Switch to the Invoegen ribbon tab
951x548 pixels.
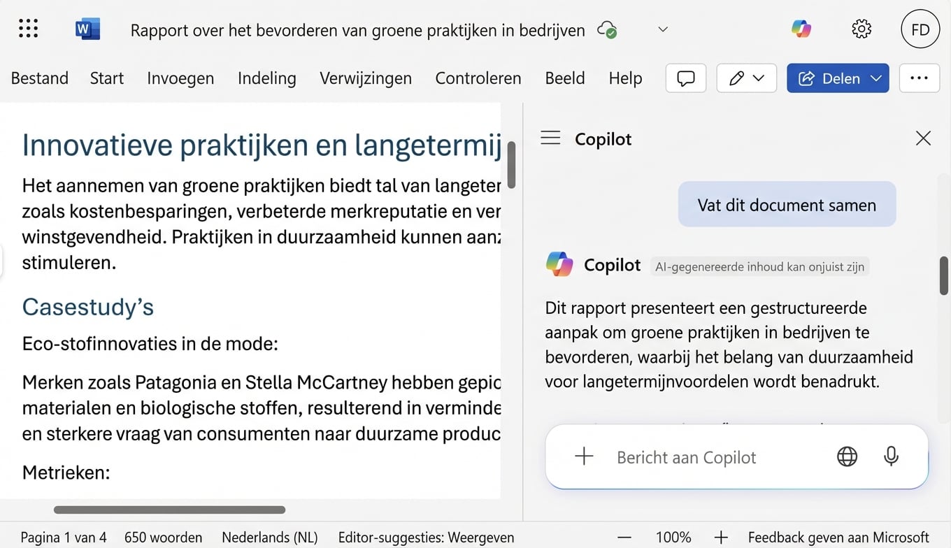pyautogui.click(x=180, y=78)
